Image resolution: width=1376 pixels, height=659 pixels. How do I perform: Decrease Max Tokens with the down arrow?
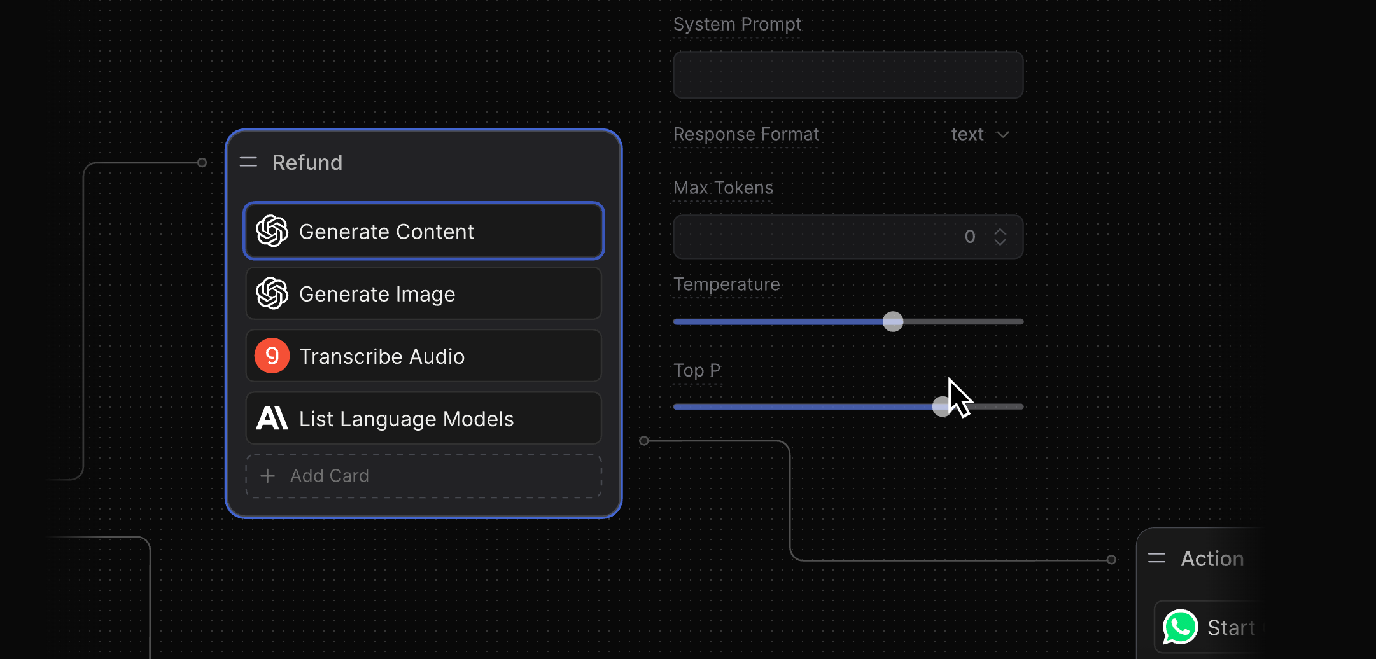[1000, 242]
